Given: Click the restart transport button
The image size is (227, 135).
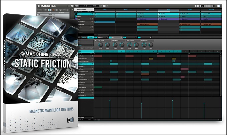Looking at the screenshot, I should coord(101,6).
